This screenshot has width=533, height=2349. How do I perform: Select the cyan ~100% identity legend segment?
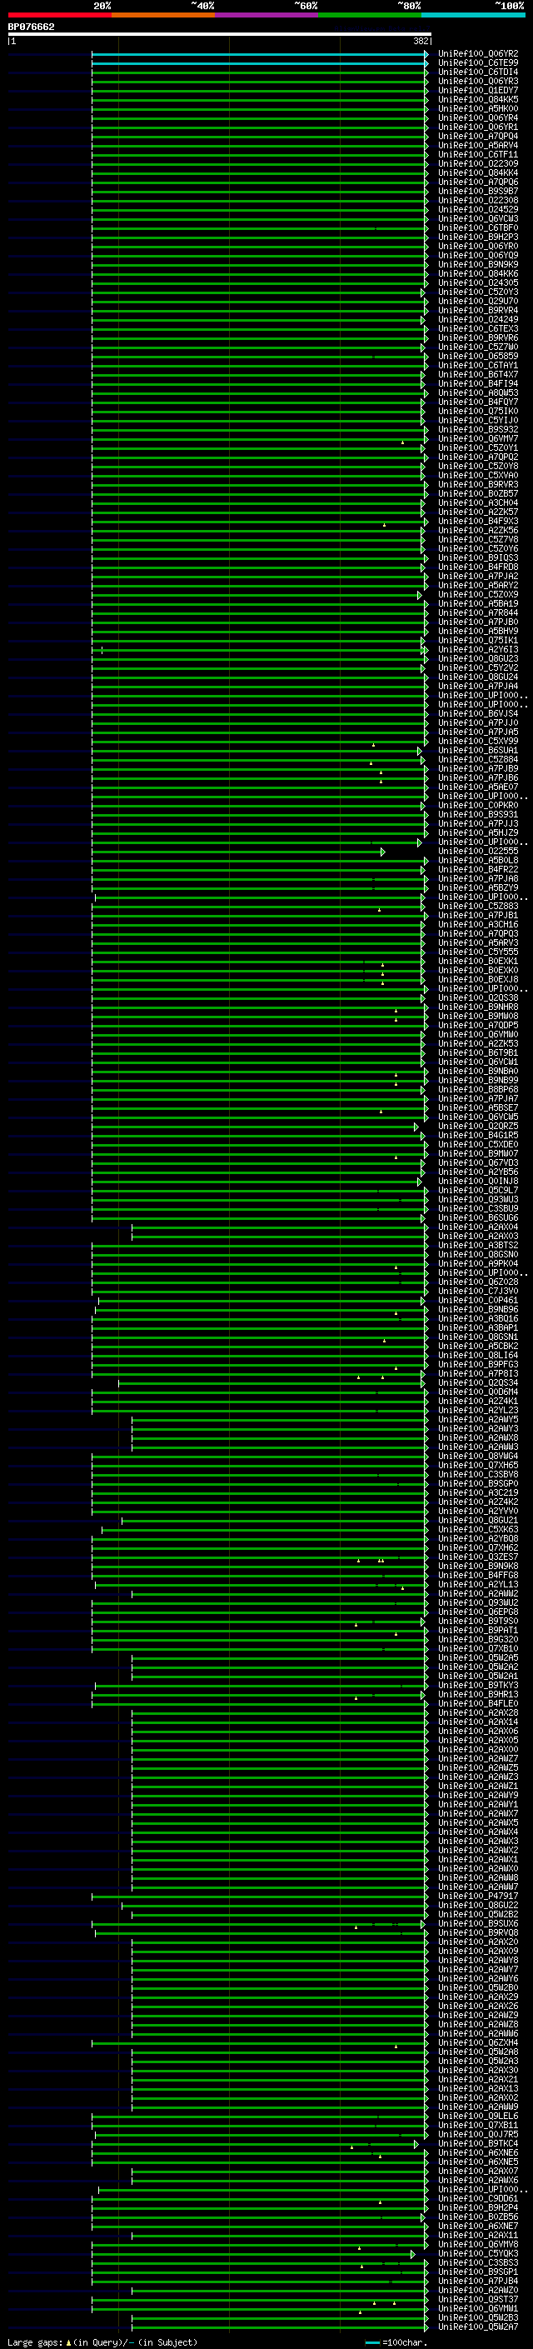473,15
